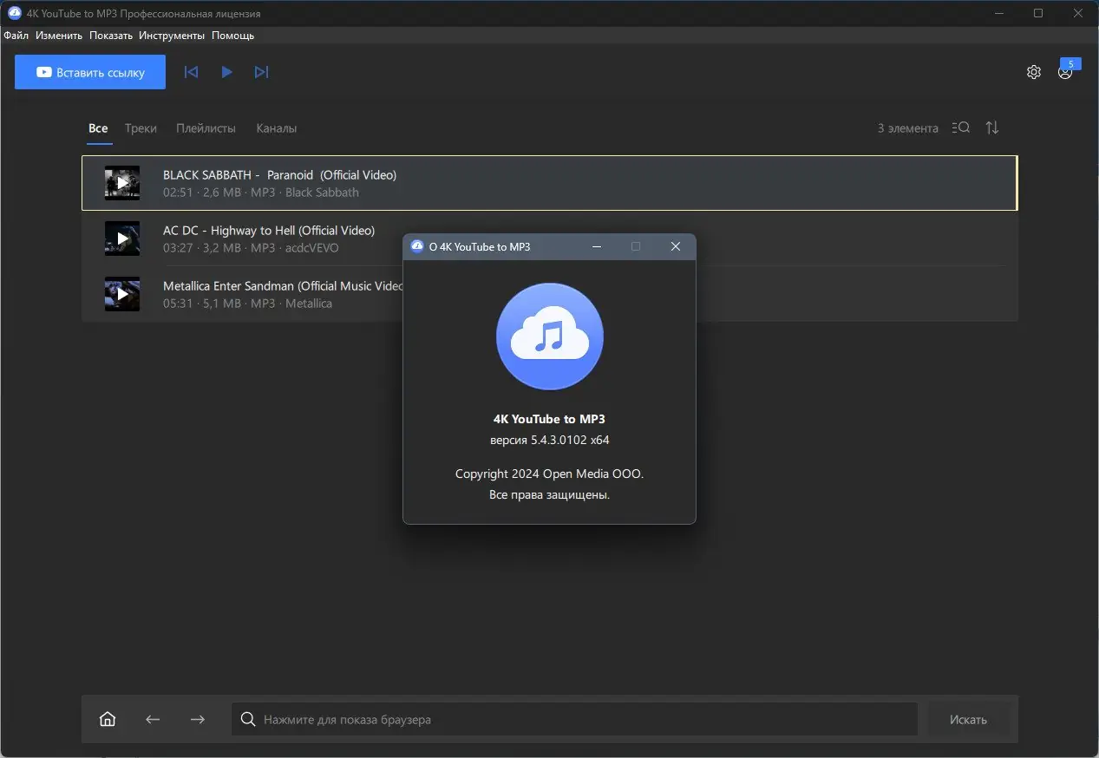Select the AC DC - Highway to Hell title
Viewport: 1099px width, 758px height.
[269, 231]
